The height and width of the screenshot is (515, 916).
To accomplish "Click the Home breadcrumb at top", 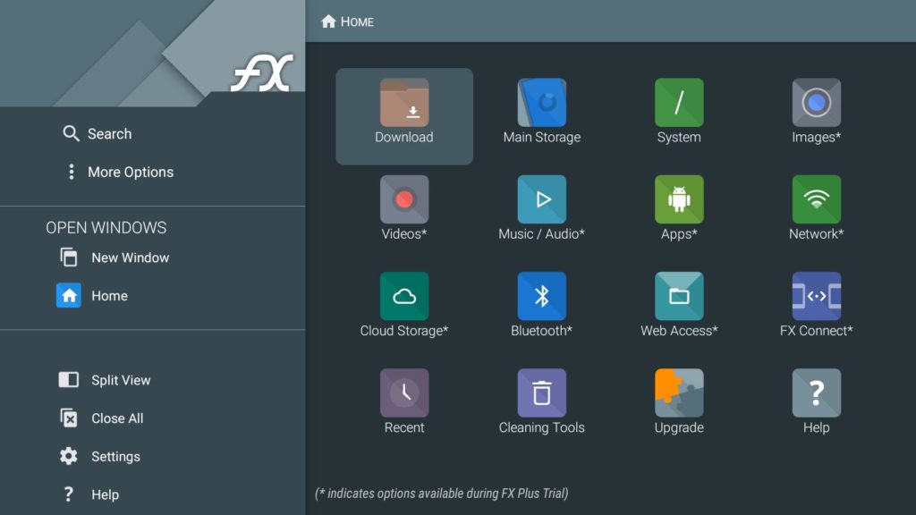I will tap(345, 21).
